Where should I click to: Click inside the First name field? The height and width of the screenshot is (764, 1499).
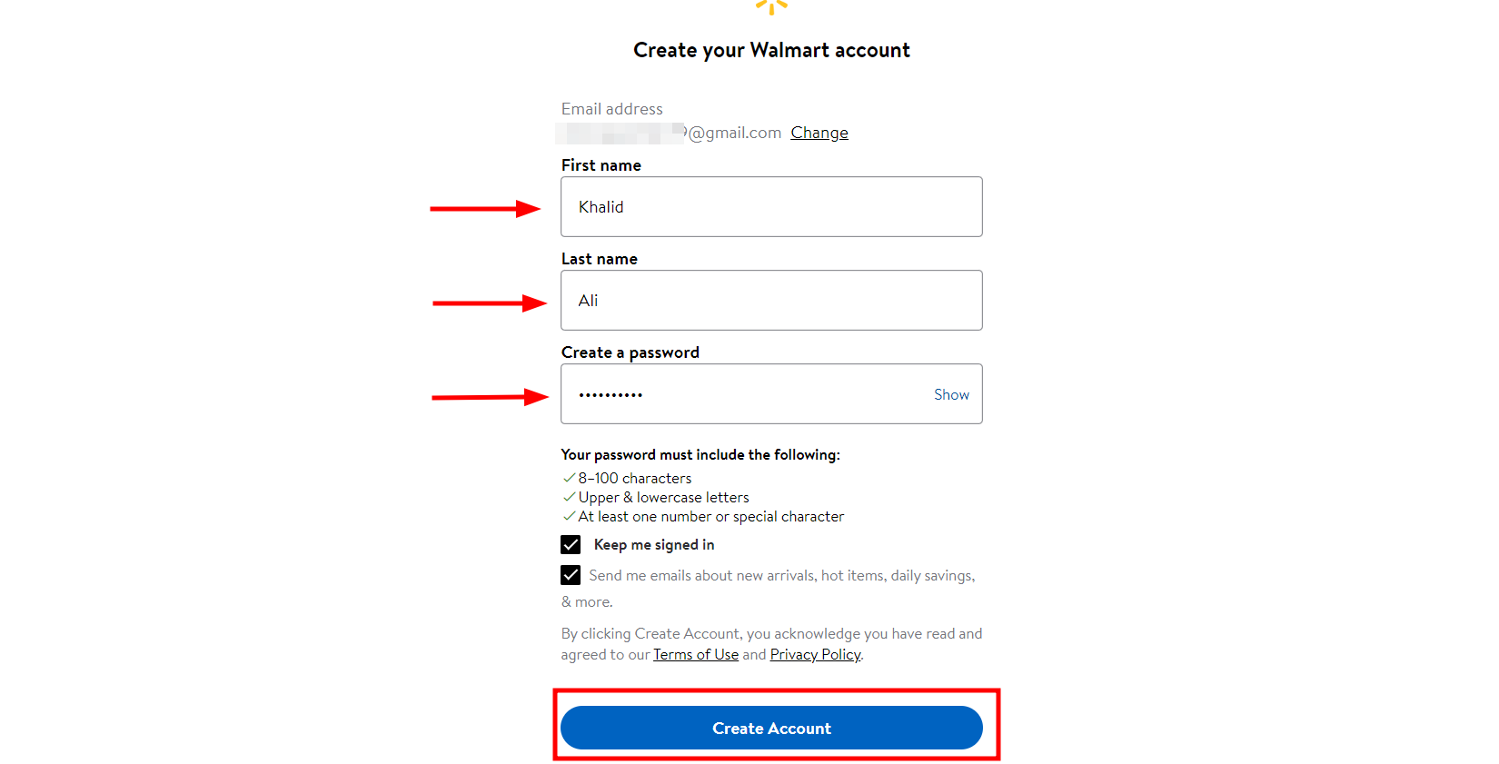770,206
